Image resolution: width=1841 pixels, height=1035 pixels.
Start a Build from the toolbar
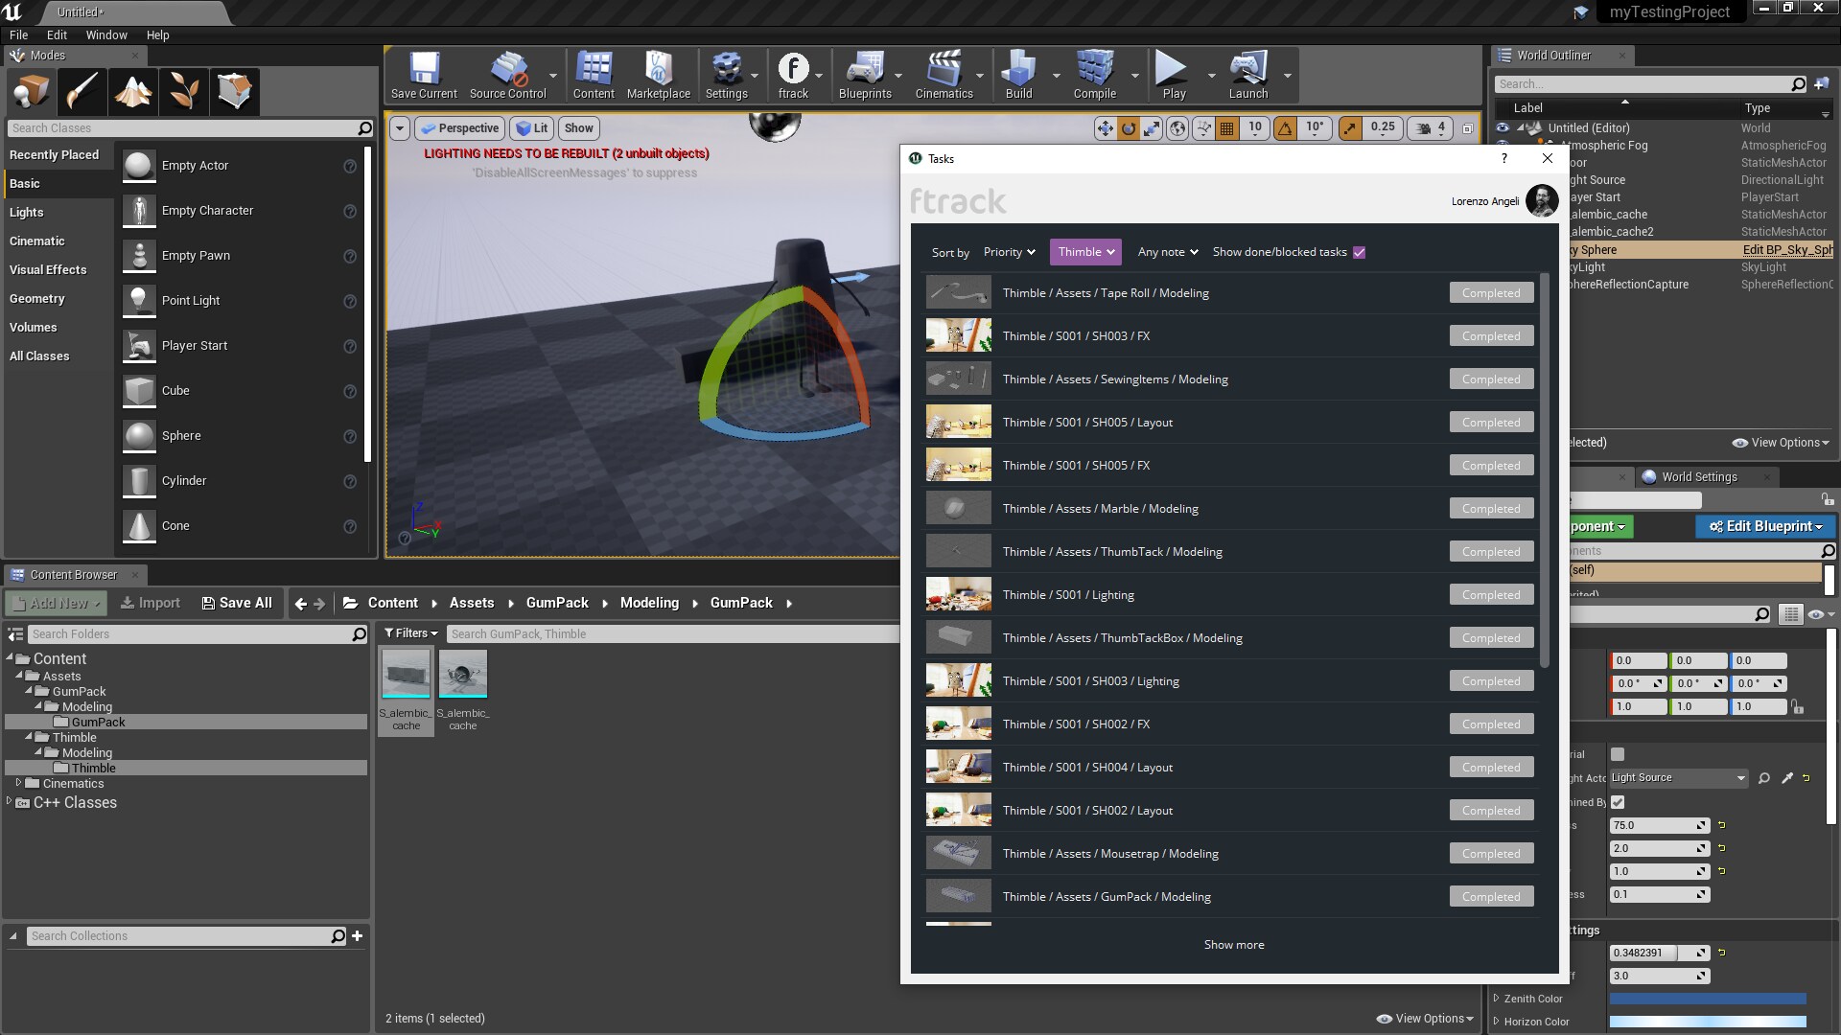[1019, 75]
